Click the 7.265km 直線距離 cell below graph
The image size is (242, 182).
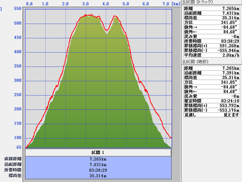click(98, 159)
